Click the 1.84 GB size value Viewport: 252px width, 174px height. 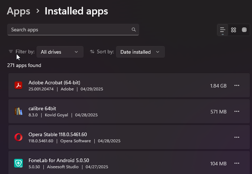(218, 86)
